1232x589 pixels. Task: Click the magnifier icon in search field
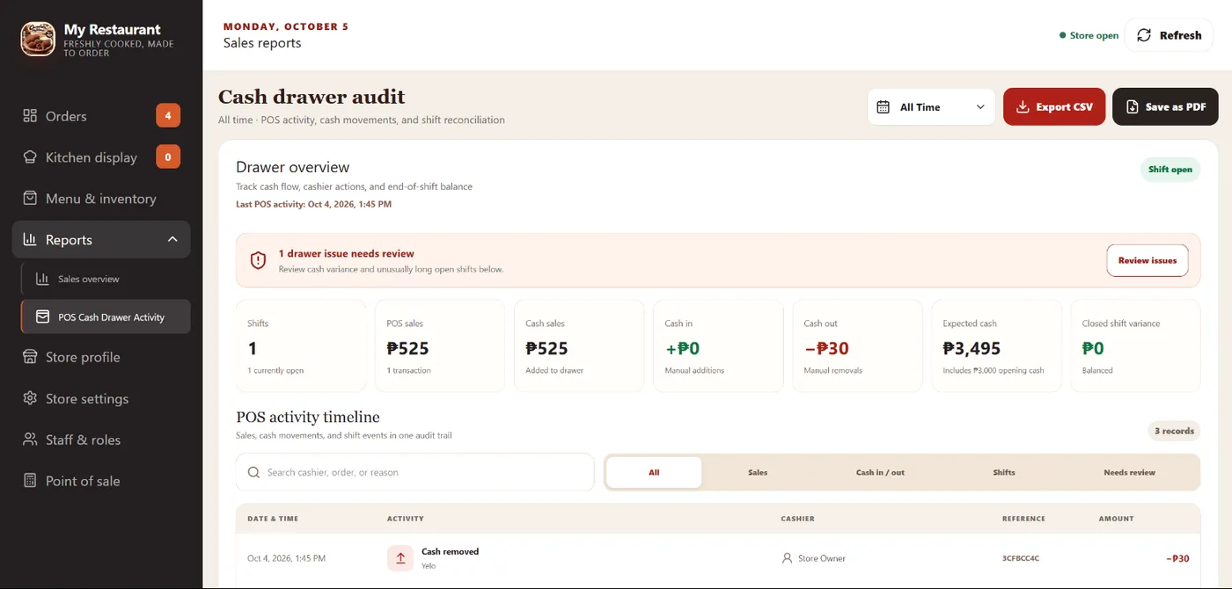tap(254, 472)
